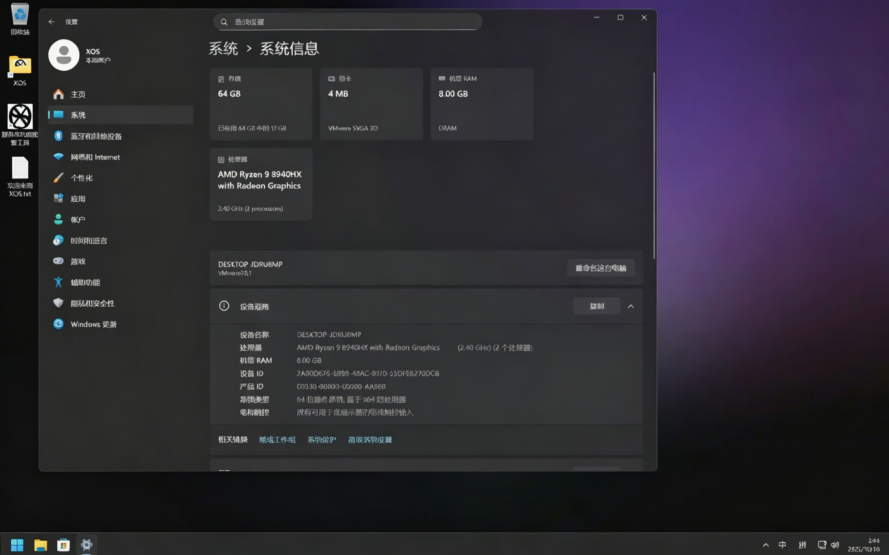The image size is (889, 555).
Task: Select the XOS.txt file on the desktop
Action: [20, 177]
